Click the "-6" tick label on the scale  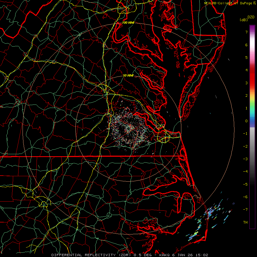tap(245, 197)
